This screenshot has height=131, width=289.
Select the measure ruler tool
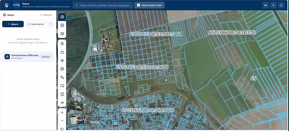tap(62, 77)
